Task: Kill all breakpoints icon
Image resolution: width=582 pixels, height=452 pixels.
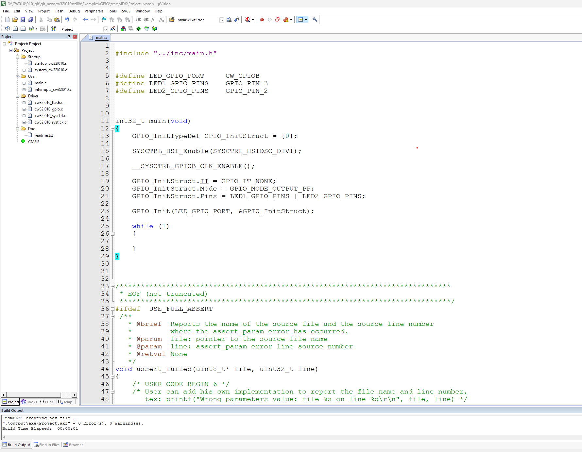Action: pyautogui.click(x=286, y=20)
